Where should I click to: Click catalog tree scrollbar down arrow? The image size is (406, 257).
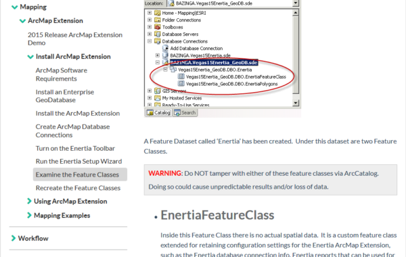click(x=296, y=103)
